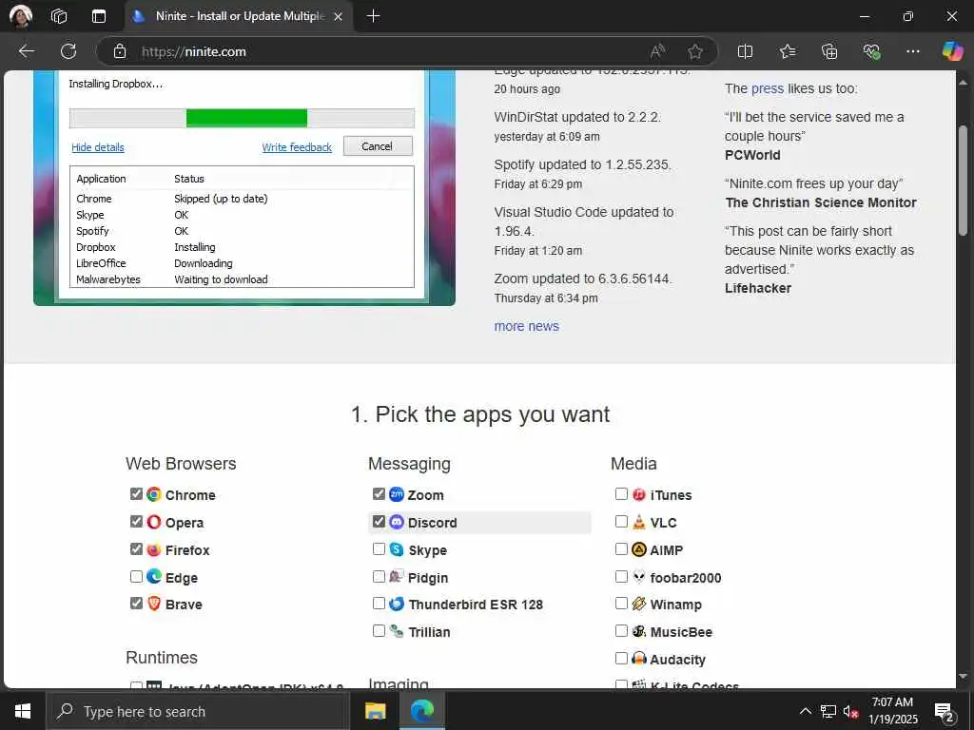The height and width of the screenshot is (730, 974).
Task: Check the VLC checkbox
Action: pyautogui.click(x=621, y=522)
